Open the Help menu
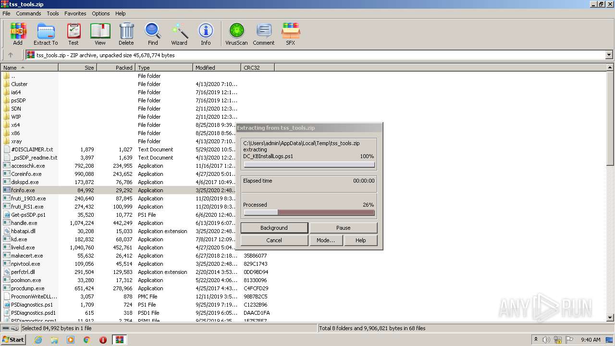This screenshot has height=346, width=615. 121,13
